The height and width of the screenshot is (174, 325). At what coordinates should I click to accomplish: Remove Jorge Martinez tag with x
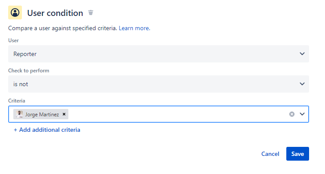coord(64,114)
